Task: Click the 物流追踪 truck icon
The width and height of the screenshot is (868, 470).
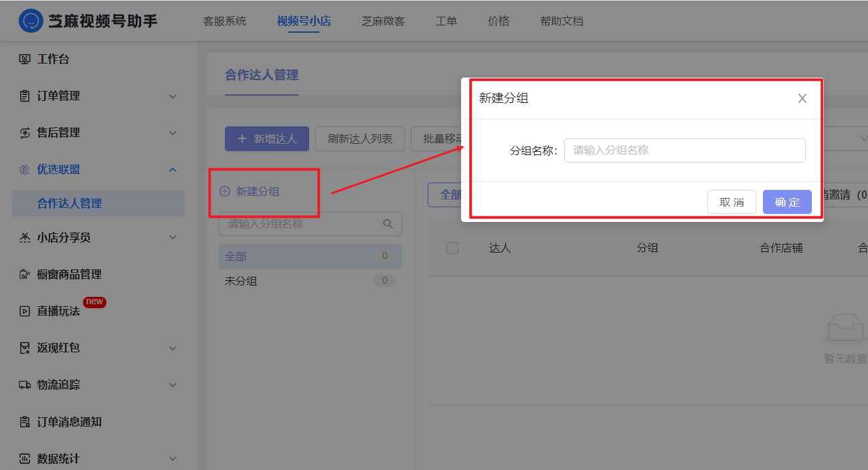Action: pos(25,384)
